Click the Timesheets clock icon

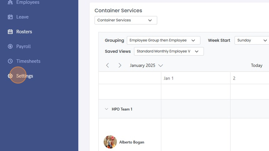point(10,61)
